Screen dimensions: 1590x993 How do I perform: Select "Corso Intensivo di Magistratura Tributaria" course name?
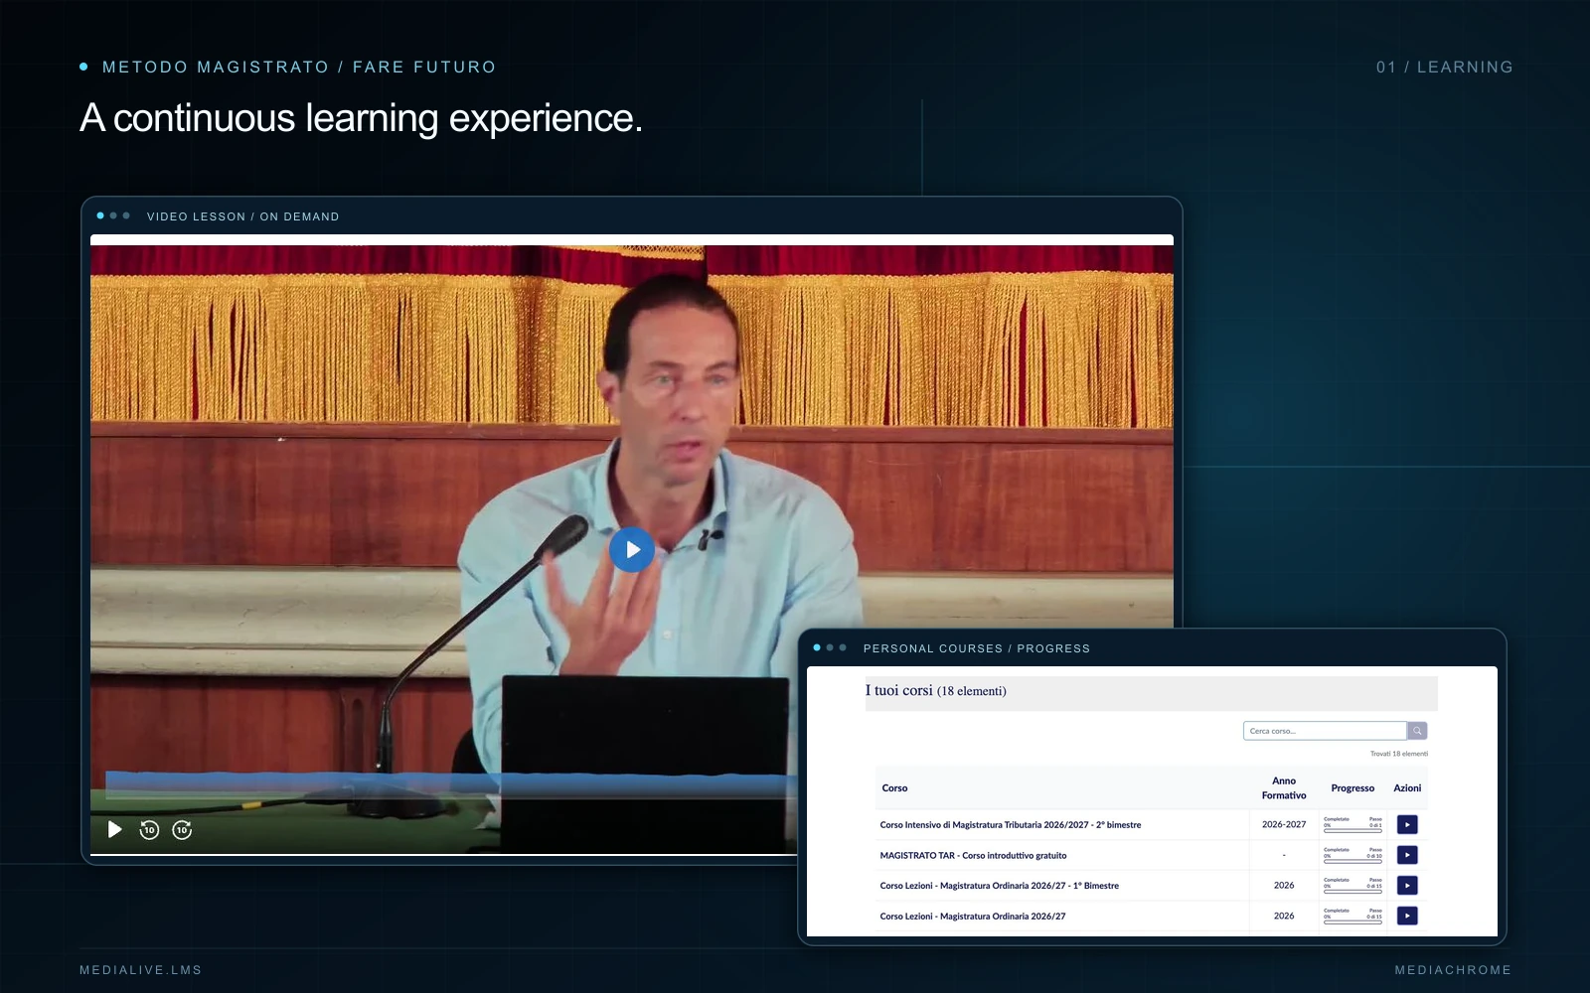[x=1011, y=825]
